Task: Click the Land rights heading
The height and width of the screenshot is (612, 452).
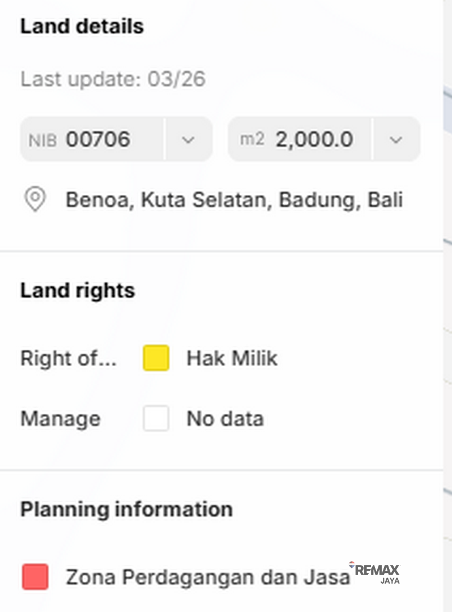Action: point(78,291)
